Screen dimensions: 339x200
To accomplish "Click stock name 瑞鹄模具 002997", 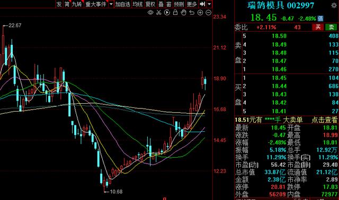I will click(x=281, y=5).
